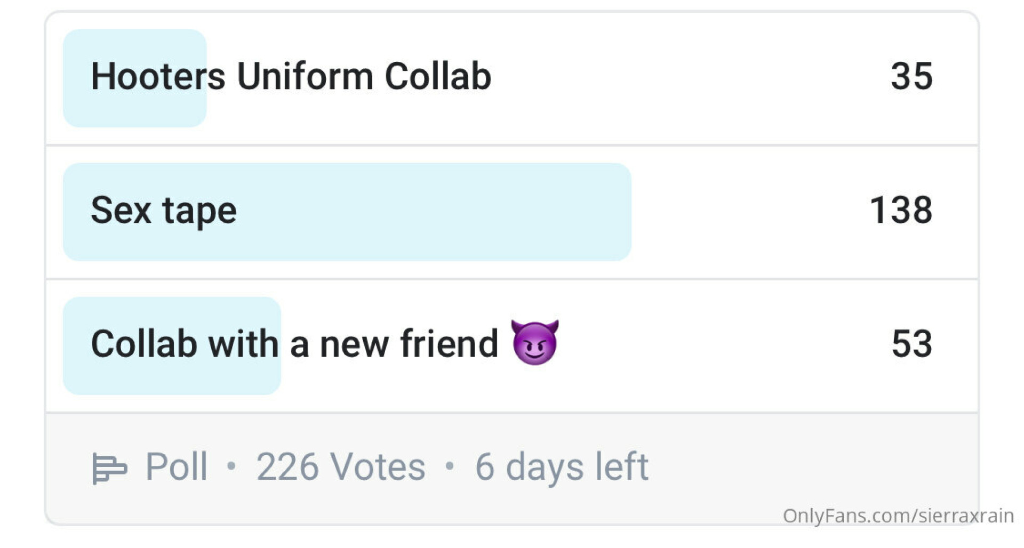Click the "Poll" label in footer
The image size is (1024, 548).
(x=176, y=467)
